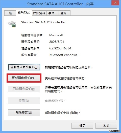121x133 pixels.
Task: Select the 驅動程式 tab
Action: (24, 13)
